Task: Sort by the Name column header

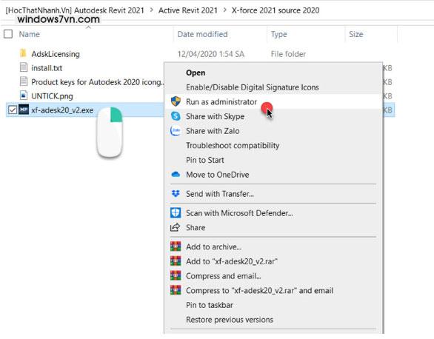Action: [29, 34]
